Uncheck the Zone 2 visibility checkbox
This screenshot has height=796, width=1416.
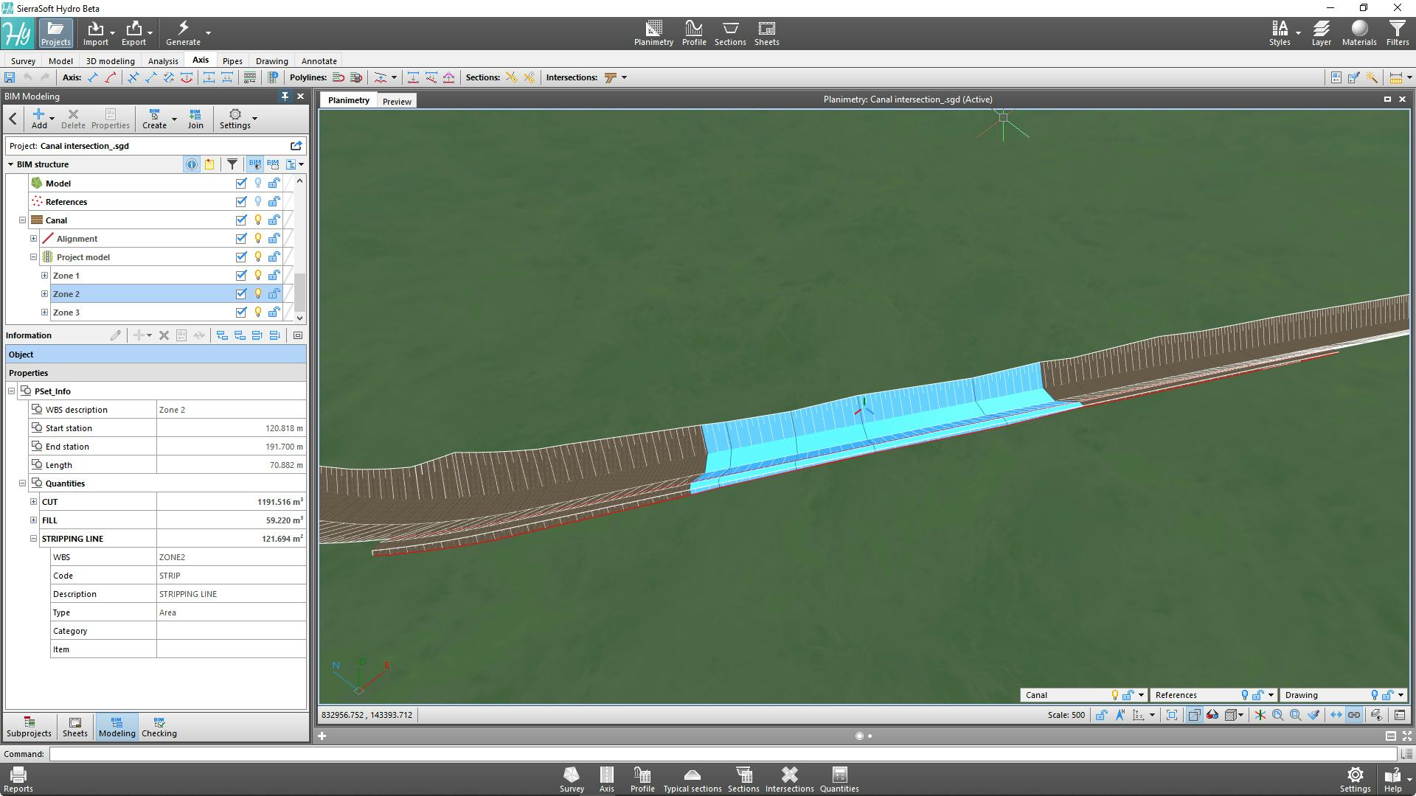(x=241, y=294)
